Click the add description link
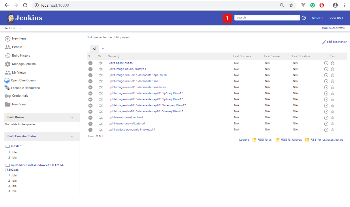The width and height of the screenshot is (350, 207). [x=335, y=42]
